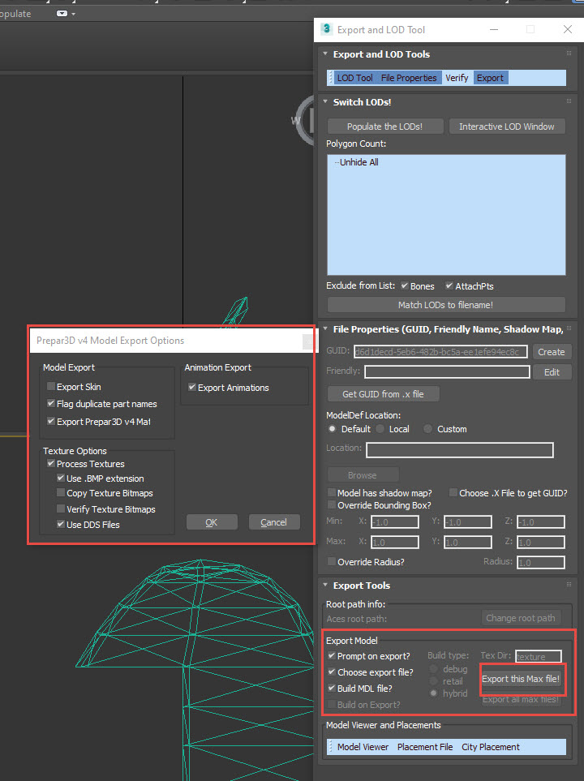This screenshot has height=781, width=584.
Task: Minimize the Export and LOD Tool window
Action: pyautogui.click(x=494, y=29)
